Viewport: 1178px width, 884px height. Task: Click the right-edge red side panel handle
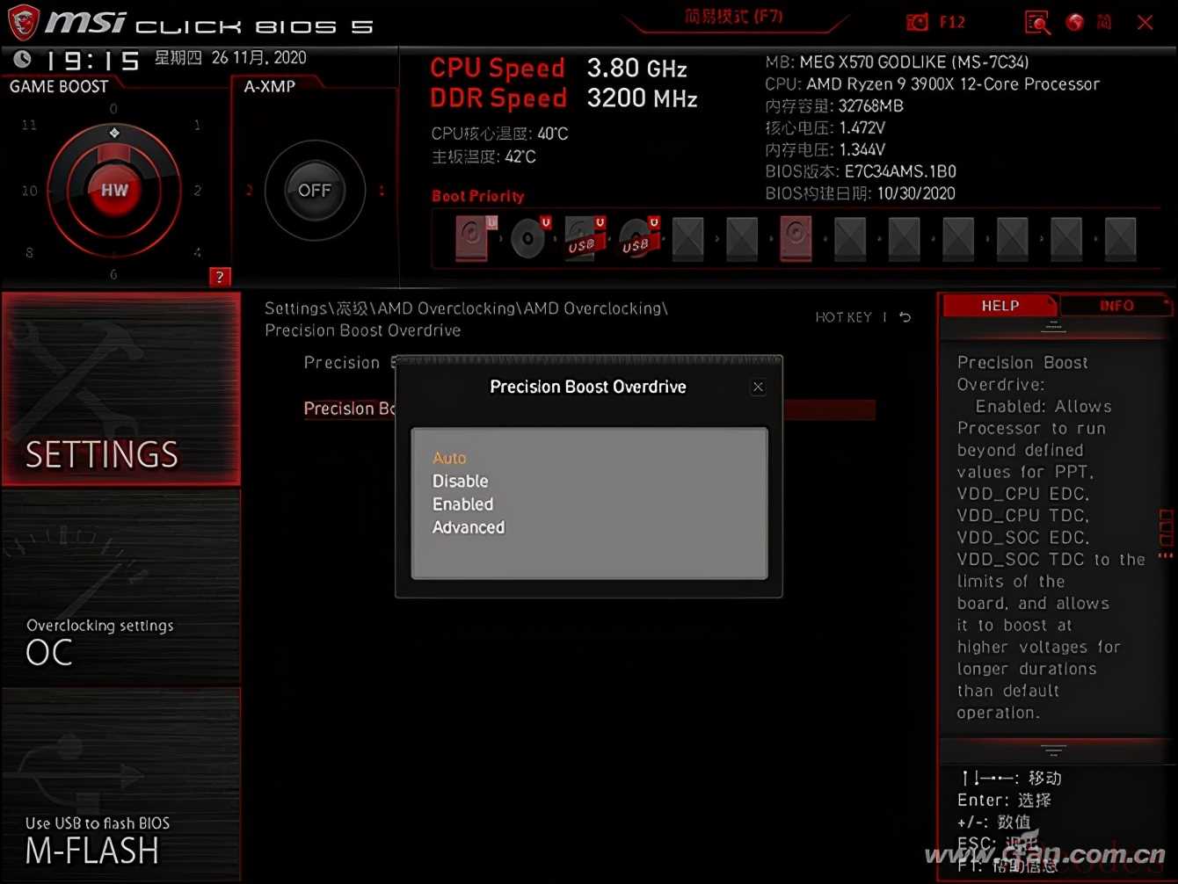[1167, 534]
